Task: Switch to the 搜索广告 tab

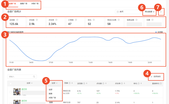Action: coord(24,3)
